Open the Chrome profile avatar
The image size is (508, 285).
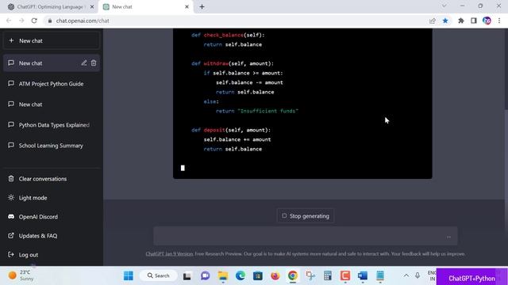pyautogui.click(x=487, y=21)
